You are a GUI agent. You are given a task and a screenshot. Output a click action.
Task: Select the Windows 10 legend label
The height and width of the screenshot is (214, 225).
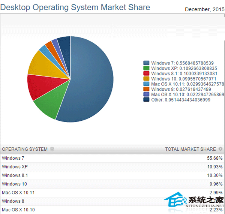coord(184,79)
